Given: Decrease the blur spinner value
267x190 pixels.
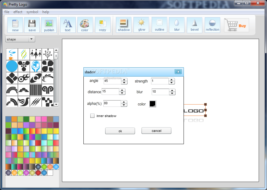Looking at the screenshot, I should click(172, 93).
